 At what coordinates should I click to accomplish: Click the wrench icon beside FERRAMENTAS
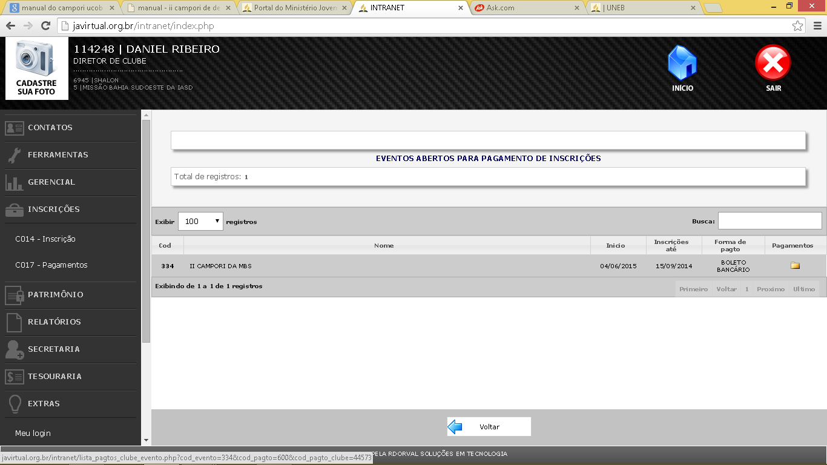14,155
